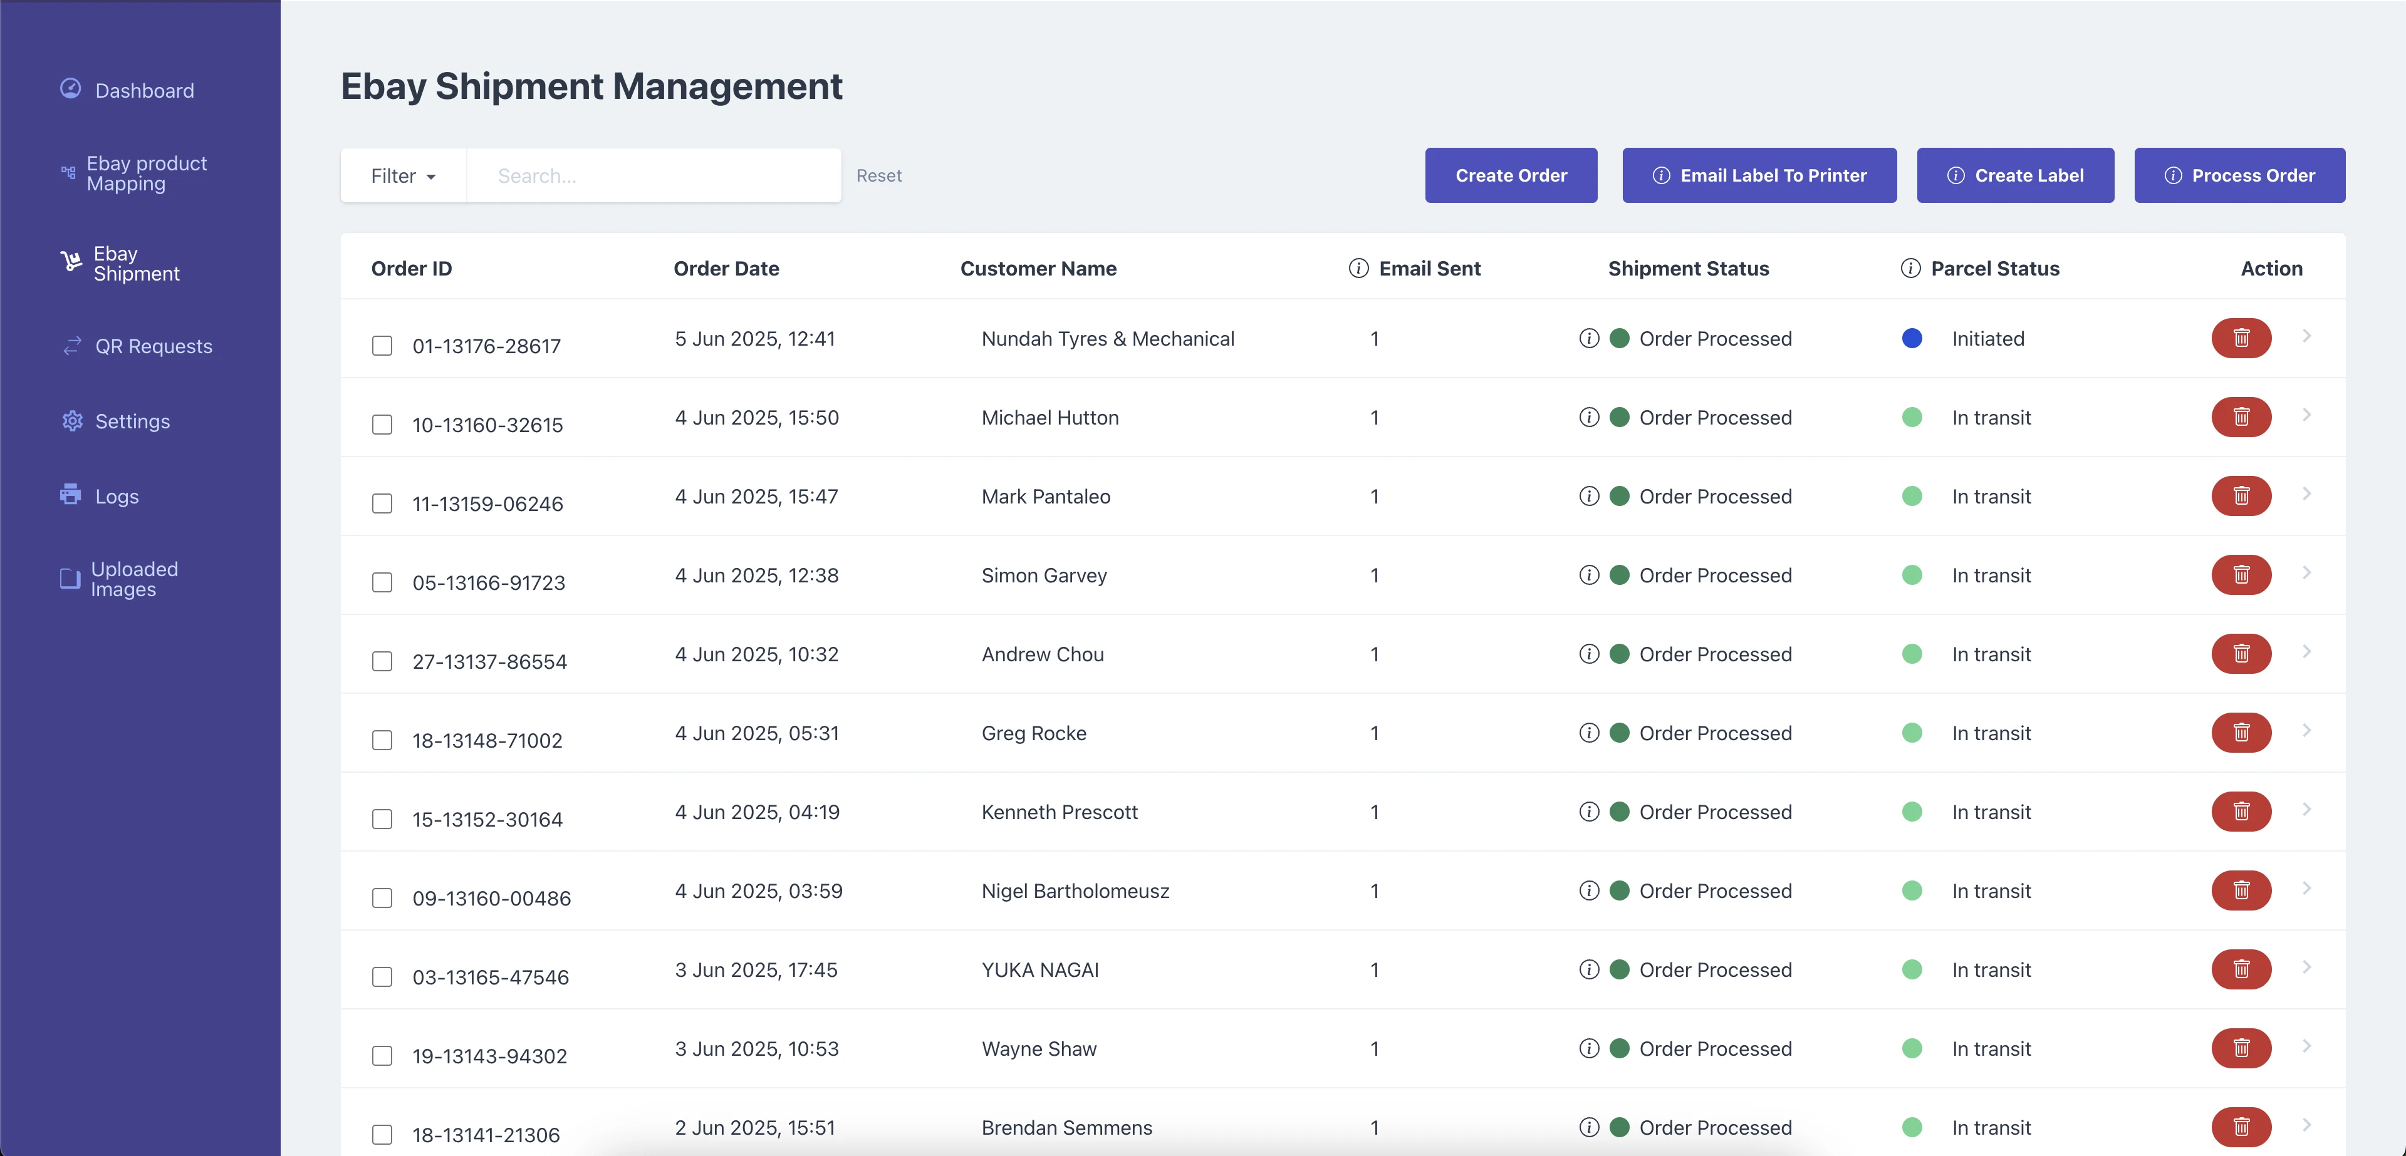Click the Dashboard gauge icon in sidebar
Image resolution: width=2406 pixels, height=1156 pixels.
click(x=71, y=89)
